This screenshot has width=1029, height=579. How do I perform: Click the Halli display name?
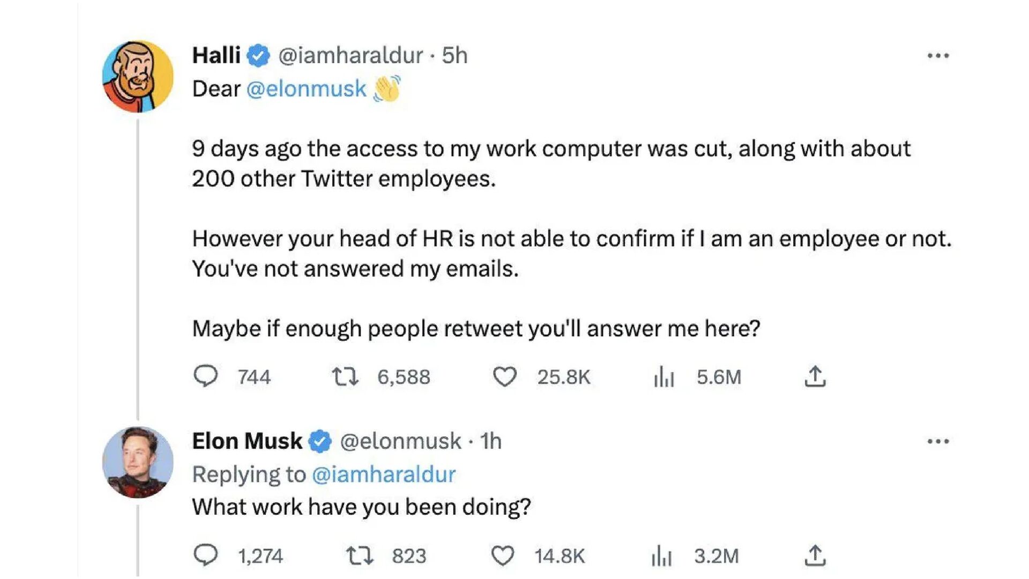[x=216, y=55]
